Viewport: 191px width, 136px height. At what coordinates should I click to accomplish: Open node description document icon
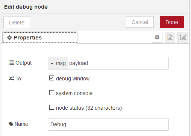click(x=170, y=37)
